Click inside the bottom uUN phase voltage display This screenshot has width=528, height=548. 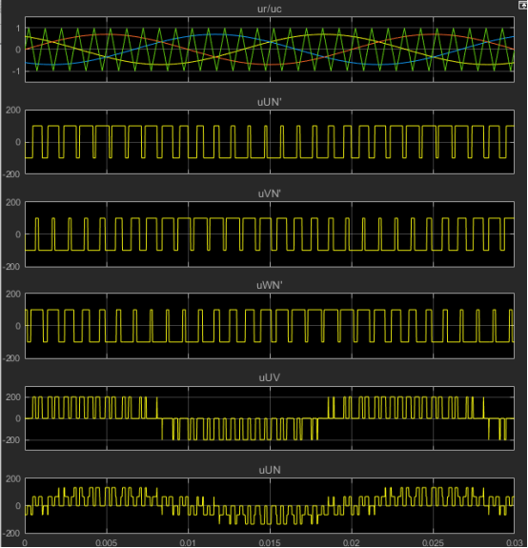click(270, 505)
